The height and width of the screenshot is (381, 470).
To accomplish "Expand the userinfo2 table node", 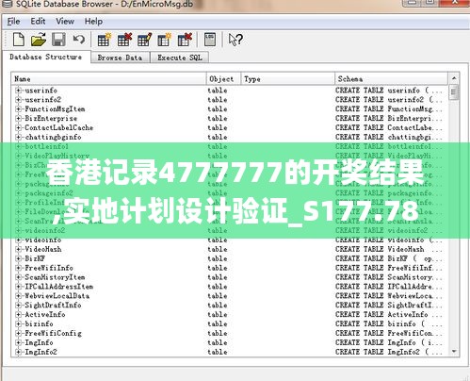I will click(18, 100).
